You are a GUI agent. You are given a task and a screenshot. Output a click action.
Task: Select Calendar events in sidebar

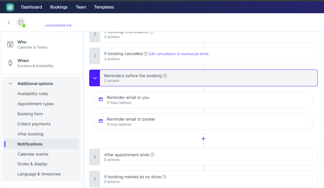33,154
